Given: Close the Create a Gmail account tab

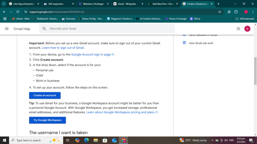Looking at the screenshot, I should pos(212,4).
